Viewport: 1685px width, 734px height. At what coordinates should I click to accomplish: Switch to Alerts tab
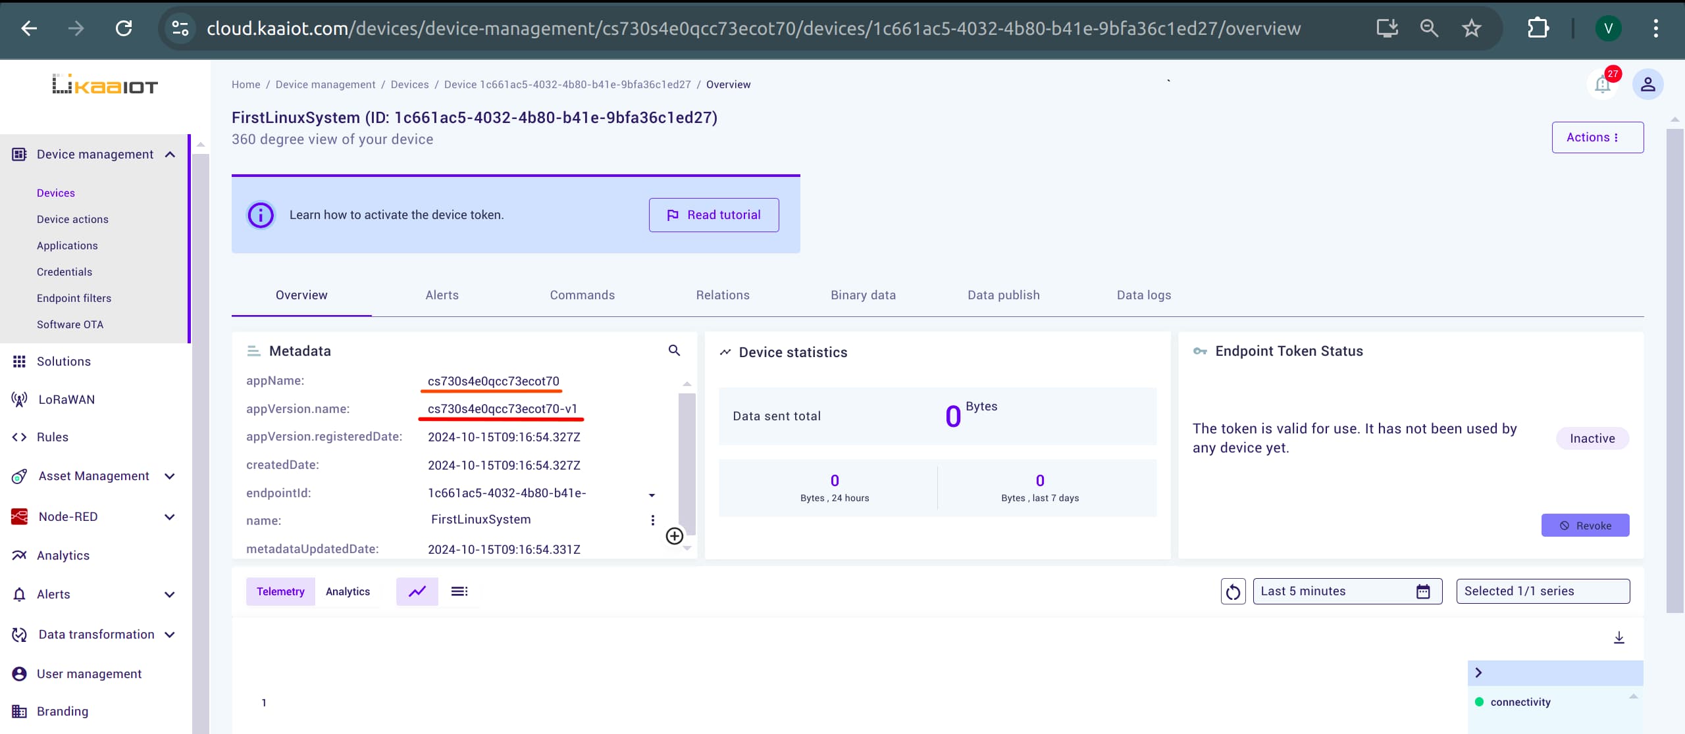442,295
